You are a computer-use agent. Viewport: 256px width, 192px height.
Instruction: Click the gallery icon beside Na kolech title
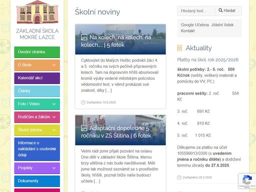pyautogui.click(x=84, y=37)
